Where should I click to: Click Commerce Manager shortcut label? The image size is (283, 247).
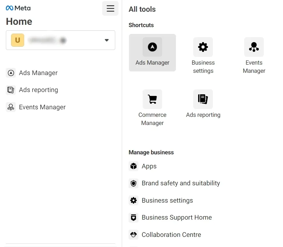click(152, 119)
